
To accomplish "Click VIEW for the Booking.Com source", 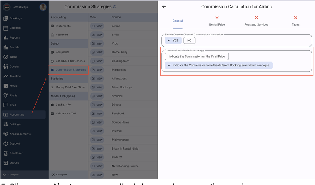I will point(97,61).
